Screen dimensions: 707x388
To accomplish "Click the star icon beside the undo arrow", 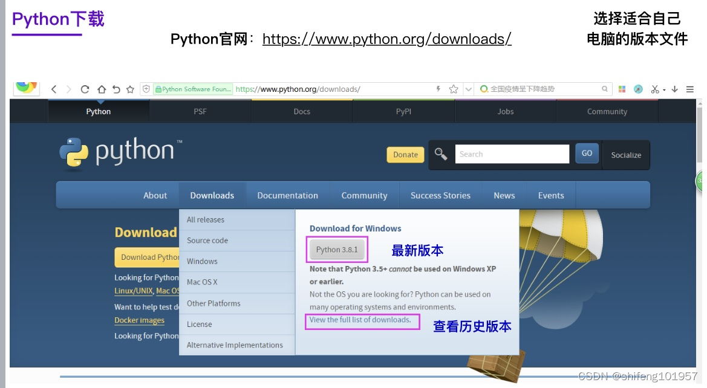I will [x=130, y=89].
